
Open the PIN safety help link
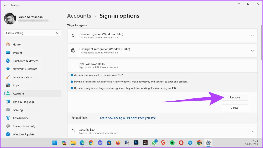[x=128, y=118]
